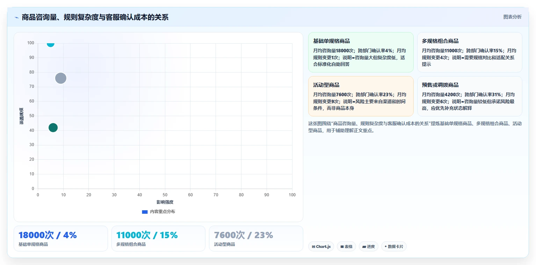The width and height of the screenshot is (536, 265).
Task: Click the 月均咨询量18000次 description text
Action: pos(360,58)
